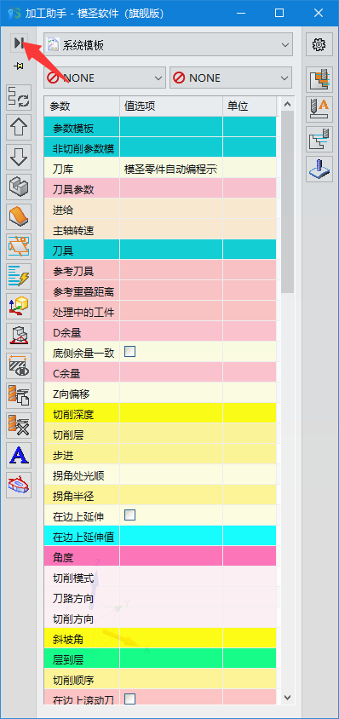Select the 进给 row
Viewport: 339px width, 719px height.
coord(160,209)
